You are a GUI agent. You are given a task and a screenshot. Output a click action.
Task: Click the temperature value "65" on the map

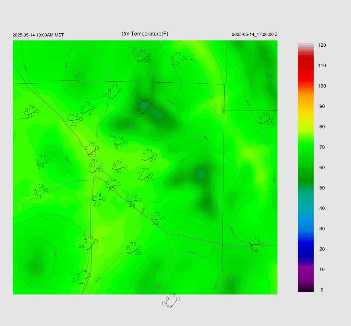pos(143,51)
